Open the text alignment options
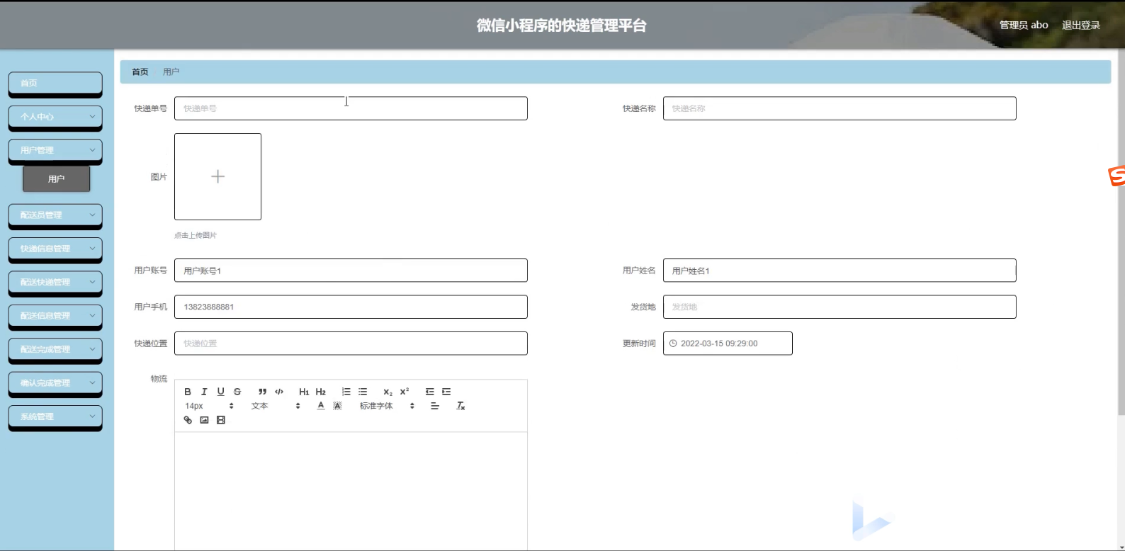The image size is (1125, 551). [x=435, y=406]
